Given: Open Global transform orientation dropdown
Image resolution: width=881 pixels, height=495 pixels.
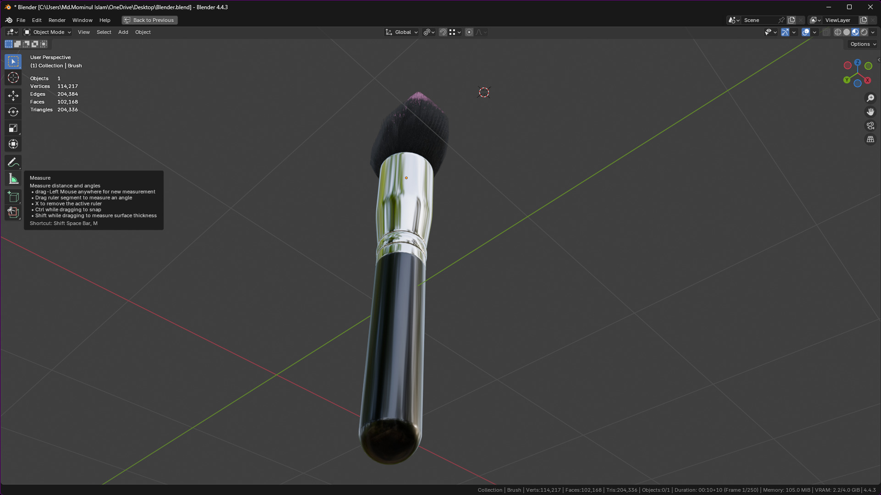Looking at the screenshot, I should click(x=402, y=32).
